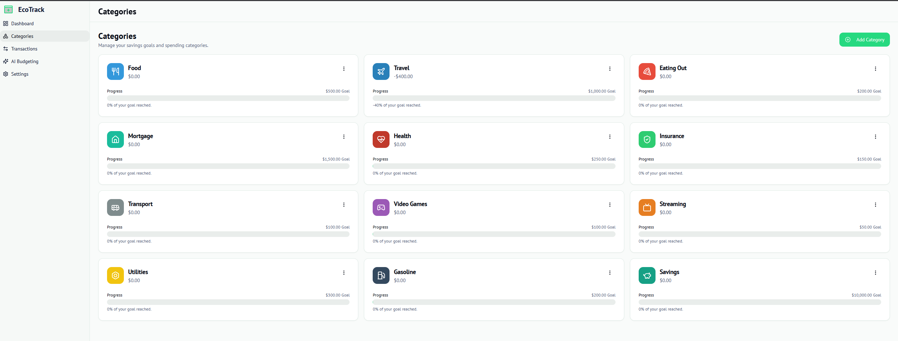Open the three-dot menu for Insurance
The image size is (898, 341).
[875, 137]
